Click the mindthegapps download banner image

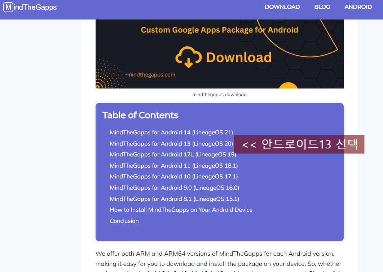219,54
